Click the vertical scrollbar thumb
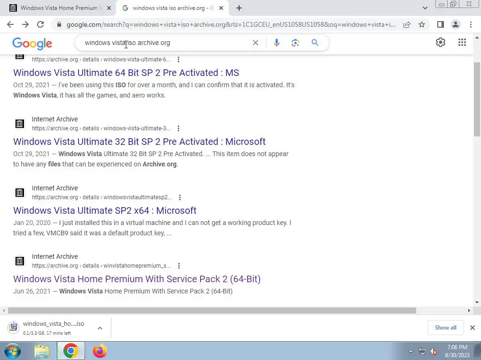 (477, 99)
